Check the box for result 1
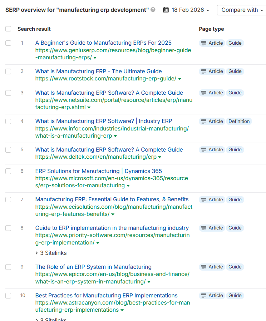 [8, 43]
